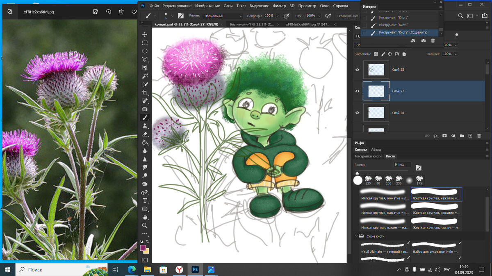Add a layer style with fx button
This screenshot has height=276, width=492.
click(x=436, y=136)
